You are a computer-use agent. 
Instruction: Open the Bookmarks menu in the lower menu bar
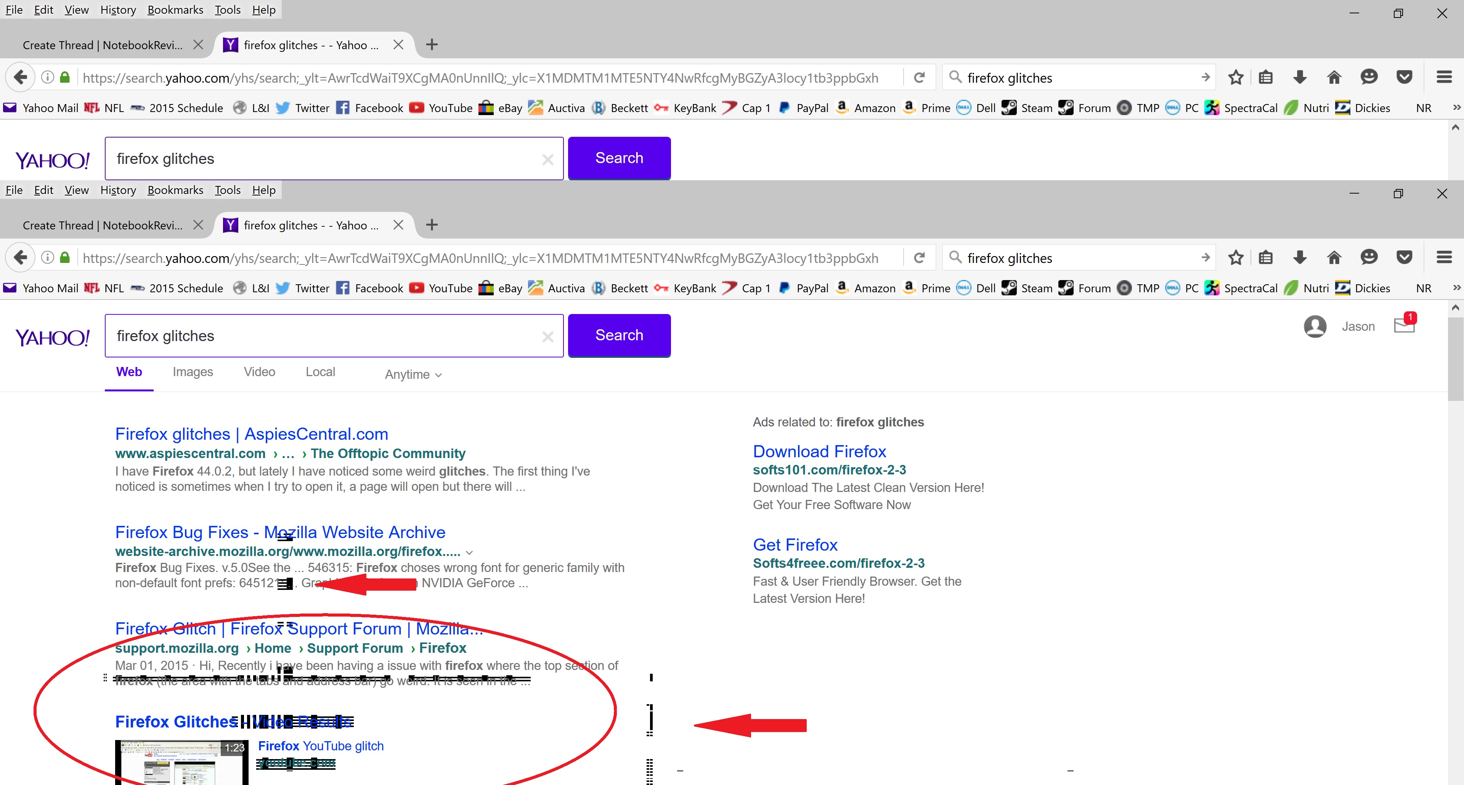point(175,190)
